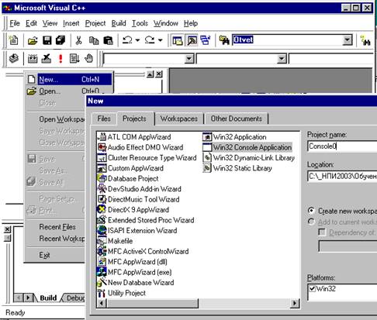
Task: Click the Open folder toolbar icon
Action: [x=33, y=40]
